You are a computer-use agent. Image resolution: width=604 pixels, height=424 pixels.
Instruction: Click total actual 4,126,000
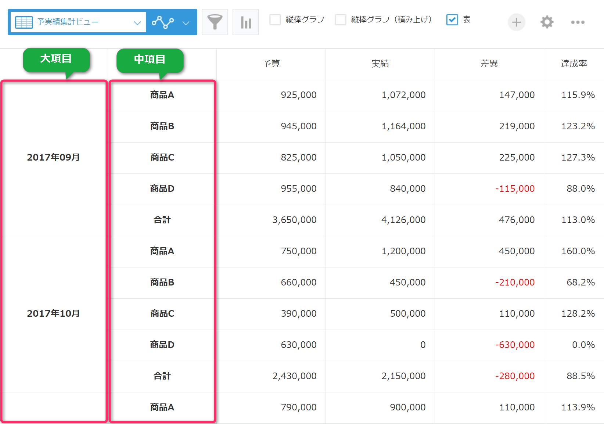(x=403, y=220)
